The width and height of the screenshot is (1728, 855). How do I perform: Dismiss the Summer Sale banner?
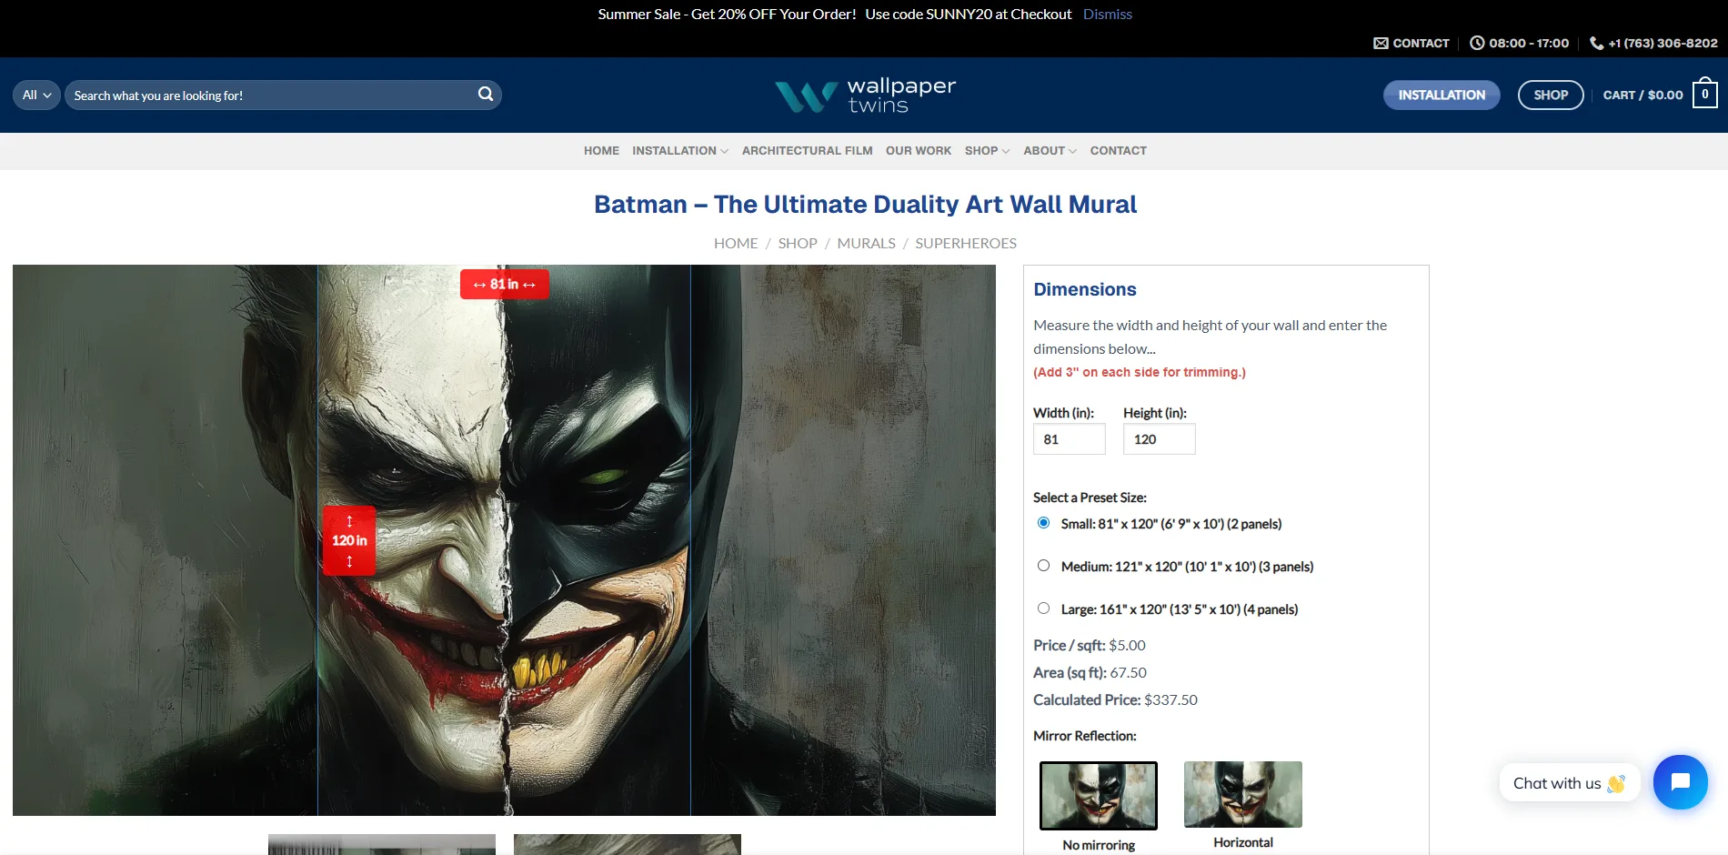pos(1107,15)
